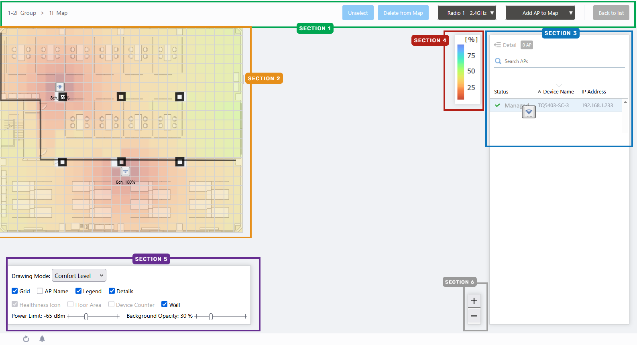Click the zoom in plus icon
Screen dimensions: 637x345
474,301
